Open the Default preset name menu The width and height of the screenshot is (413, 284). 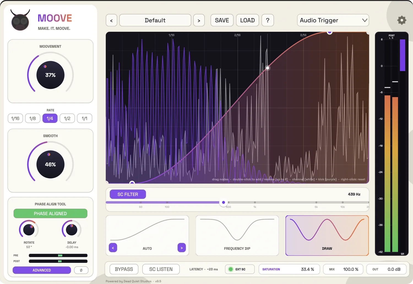155,20
